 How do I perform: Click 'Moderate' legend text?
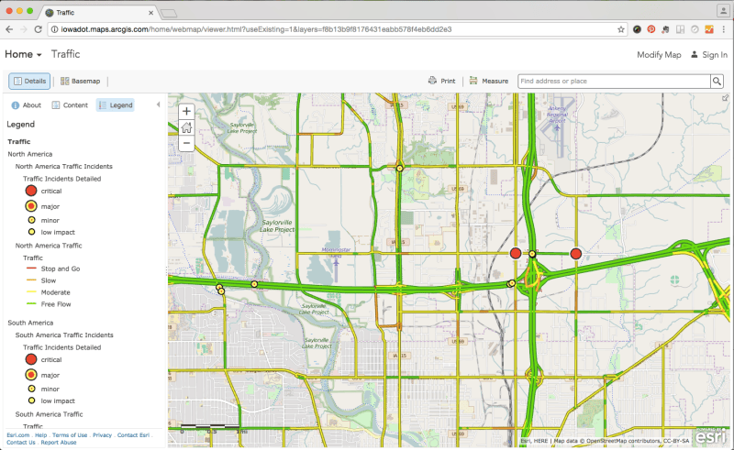(55, 292)
